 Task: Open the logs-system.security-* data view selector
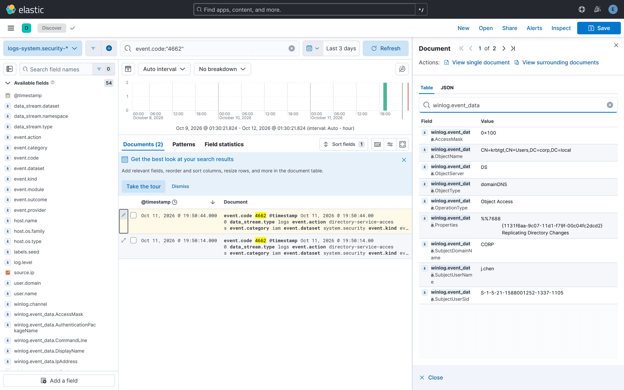[43, 48]
